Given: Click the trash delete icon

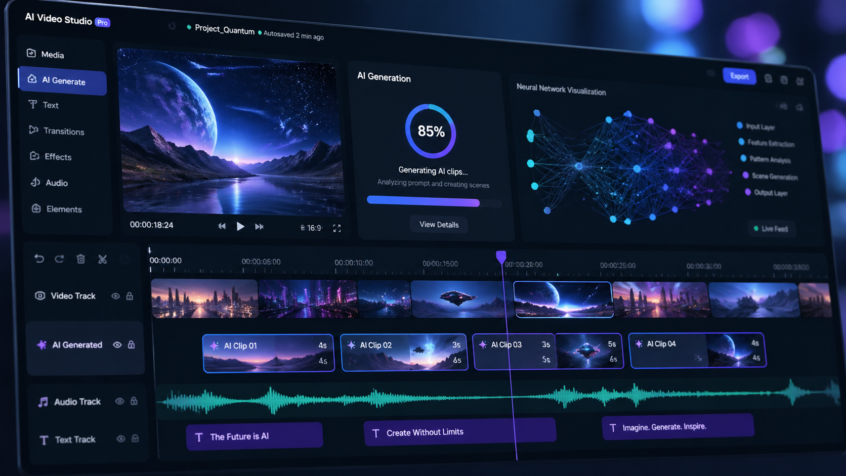Looking at the screenshot, I should [x=80, y=259].
